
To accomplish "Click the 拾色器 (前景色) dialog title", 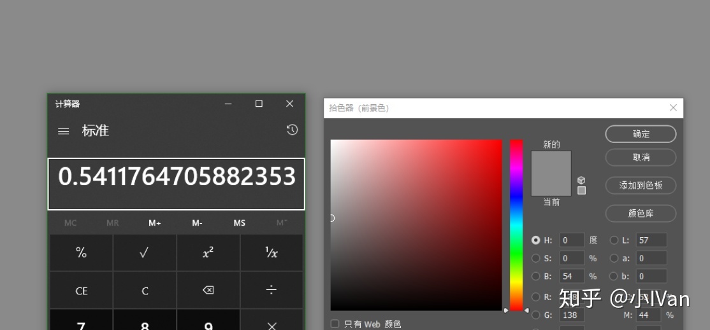I will (x=359, y=108).
